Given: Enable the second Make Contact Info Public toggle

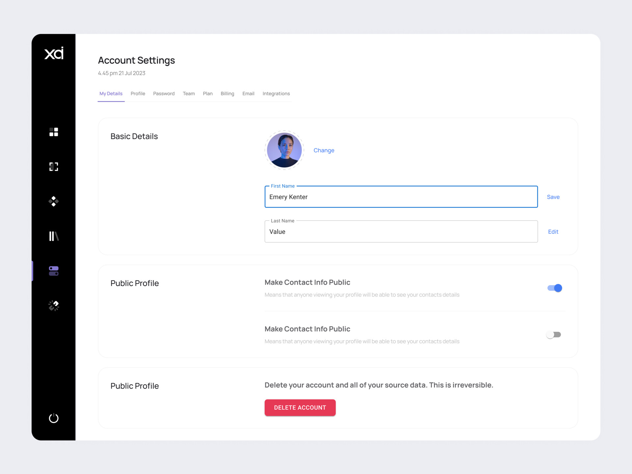Looking at the screenshot, I should coord(554,335).
